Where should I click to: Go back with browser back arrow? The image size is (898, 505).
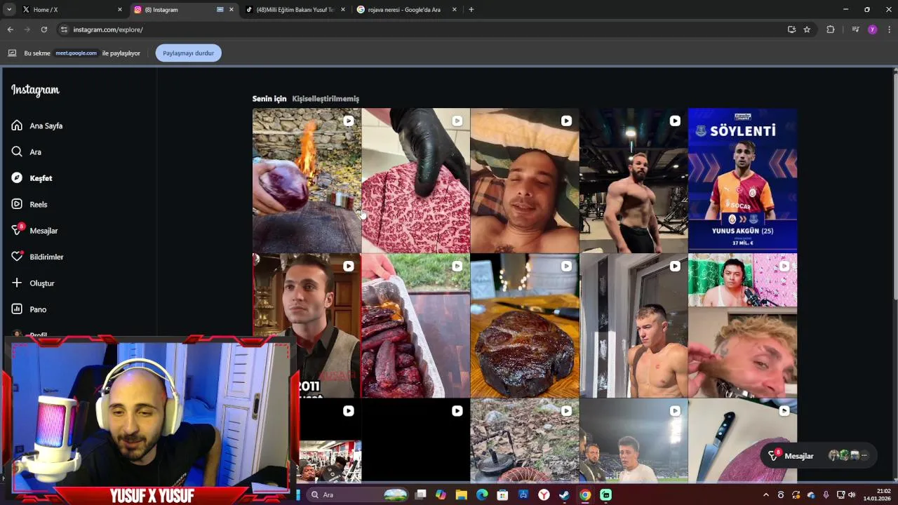10,29
